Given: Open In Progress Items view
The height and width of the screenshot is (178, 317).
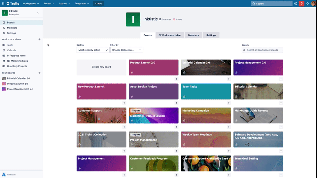Looking at the screenshot, I should pyautogui.click(x=21, y=56).
